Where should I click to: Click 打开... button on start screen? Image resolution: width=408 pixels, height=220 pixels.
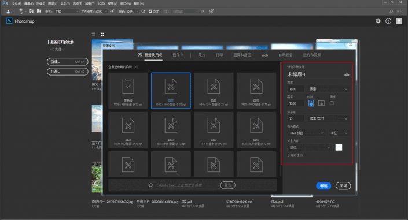[68, 72]
